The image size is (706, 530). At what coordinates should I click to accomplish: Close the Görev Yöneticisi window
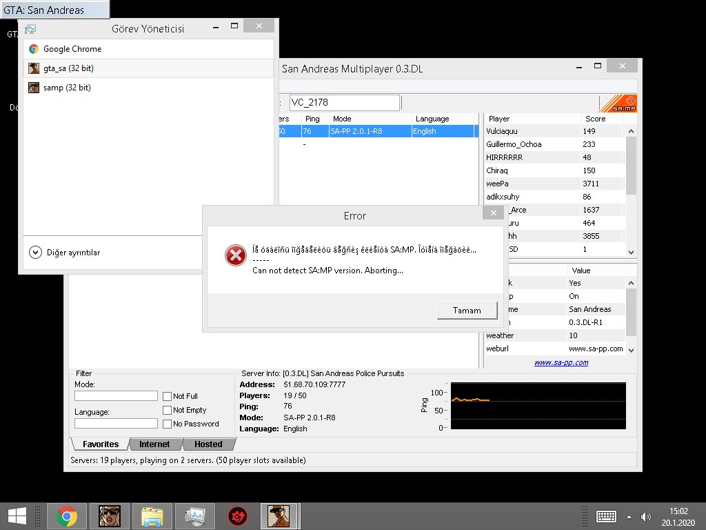coord(259,26)
